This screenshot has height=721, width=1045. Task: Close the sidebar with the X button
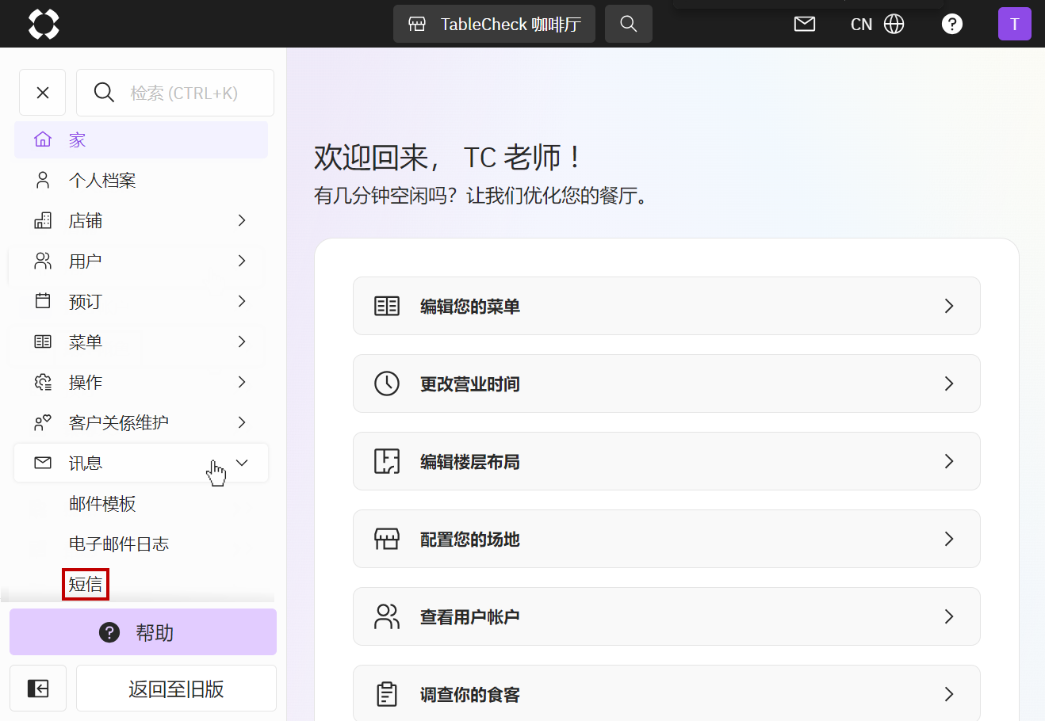pos(43,93)
